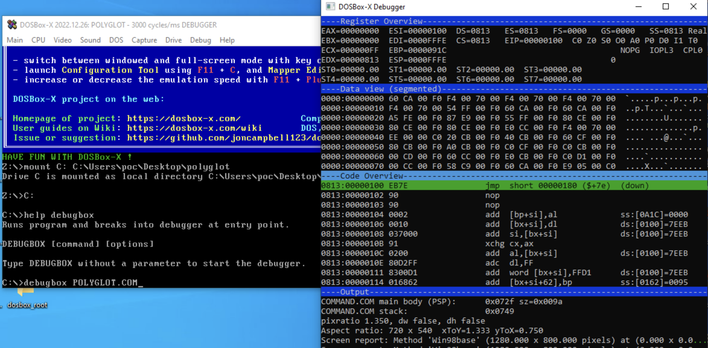Viewport: 708px width, 348px height.
Task: Click the highlighted jmp short 00000180 instruction line
Action: 514,185
